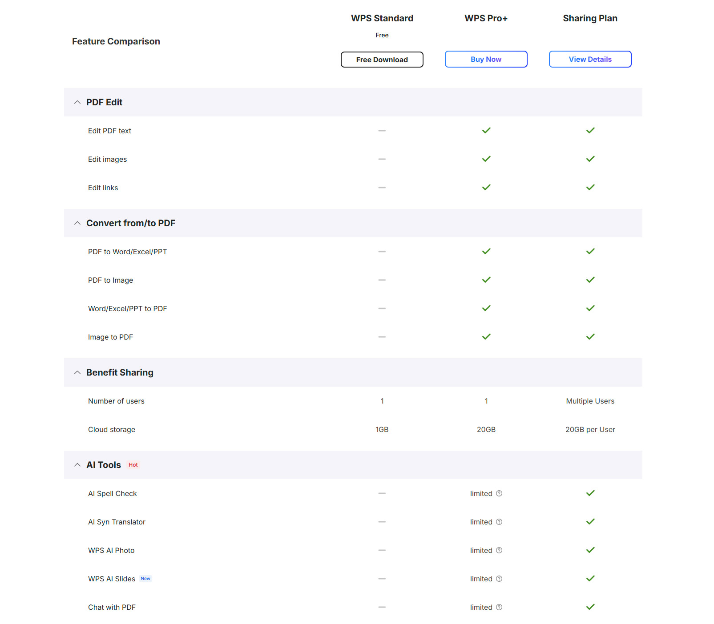Click WPS Pro+ checkmark for Edit images
The image size is (714, 624).
click(486, 159)
